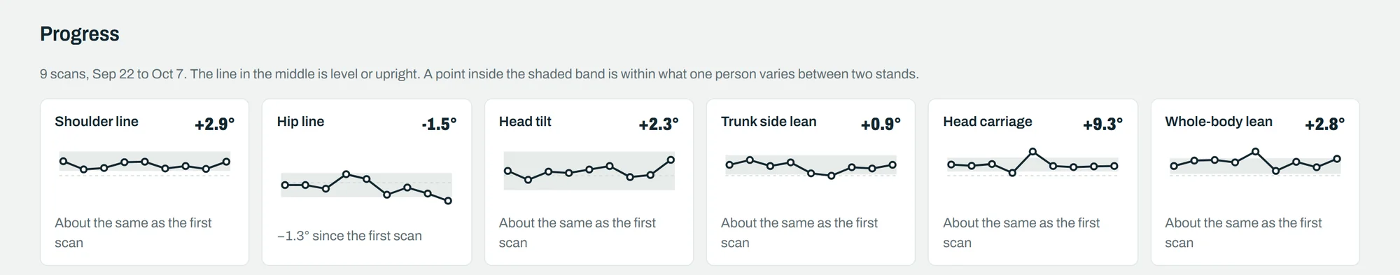The width and height of the screenshot is (1400, 275).
Task: Open the Hip line progress card
Action: click(367, 182)
